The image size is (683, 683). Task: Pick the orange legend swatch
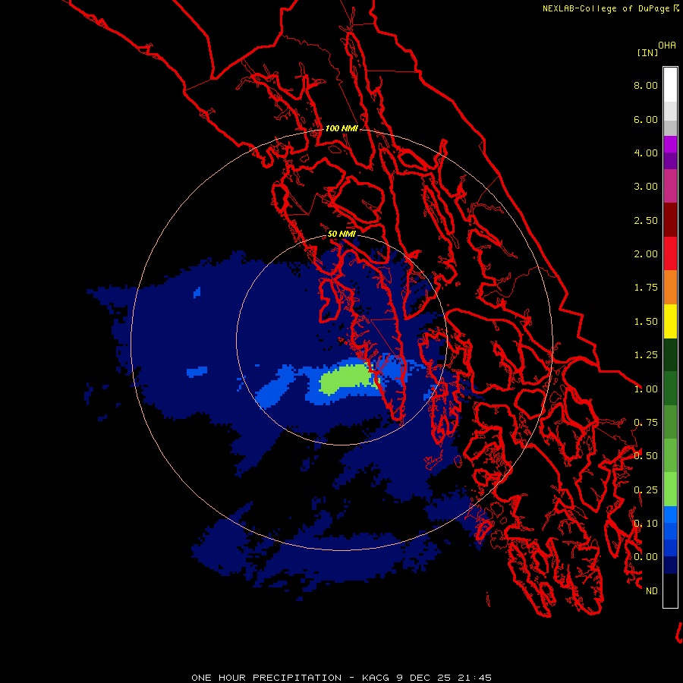coord(670,288)
